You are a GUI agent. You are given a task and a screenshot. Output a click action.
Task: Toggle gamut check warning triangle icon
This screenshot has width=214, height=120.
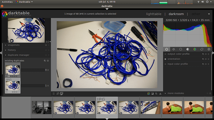point(160,94)
